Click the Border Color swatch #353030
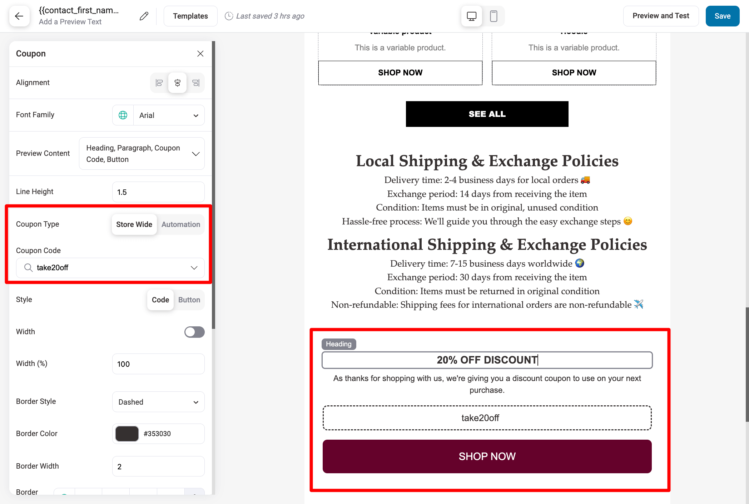The width and height of the screenshot is (749, 504). (x=127, y=434)
